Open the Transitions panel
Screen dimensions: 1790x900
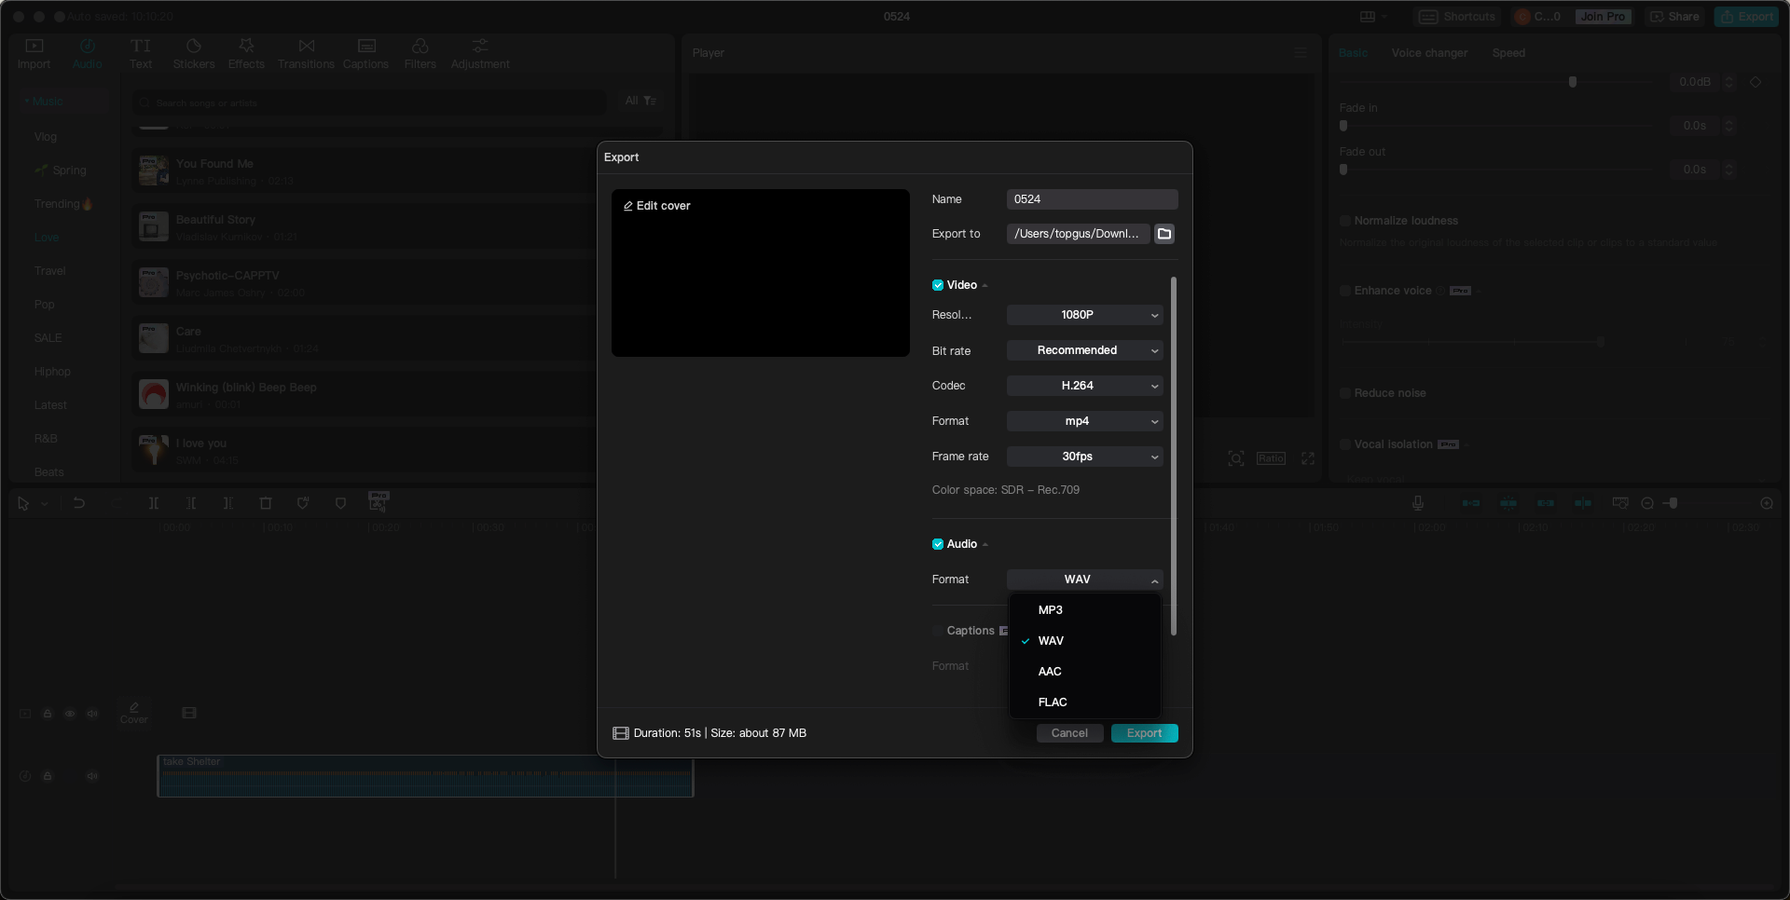pos(306,52)
